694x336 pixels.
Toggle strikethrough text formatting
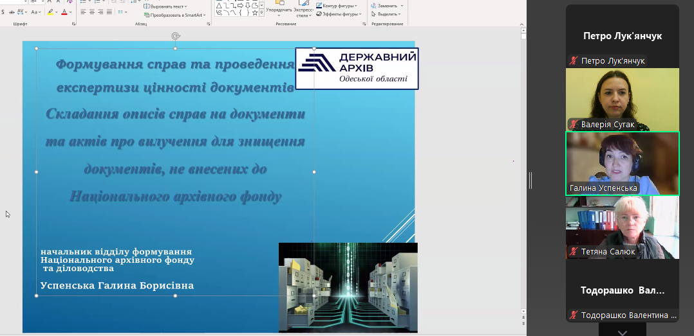[13, 12]
